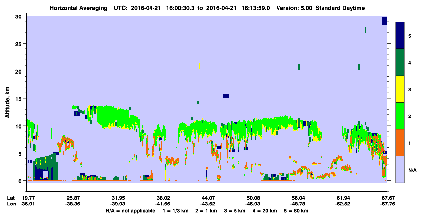Click the lavender N/A colorbar segment
The width and height of the screenshot is (430, 220).
[x=400, y=169]
